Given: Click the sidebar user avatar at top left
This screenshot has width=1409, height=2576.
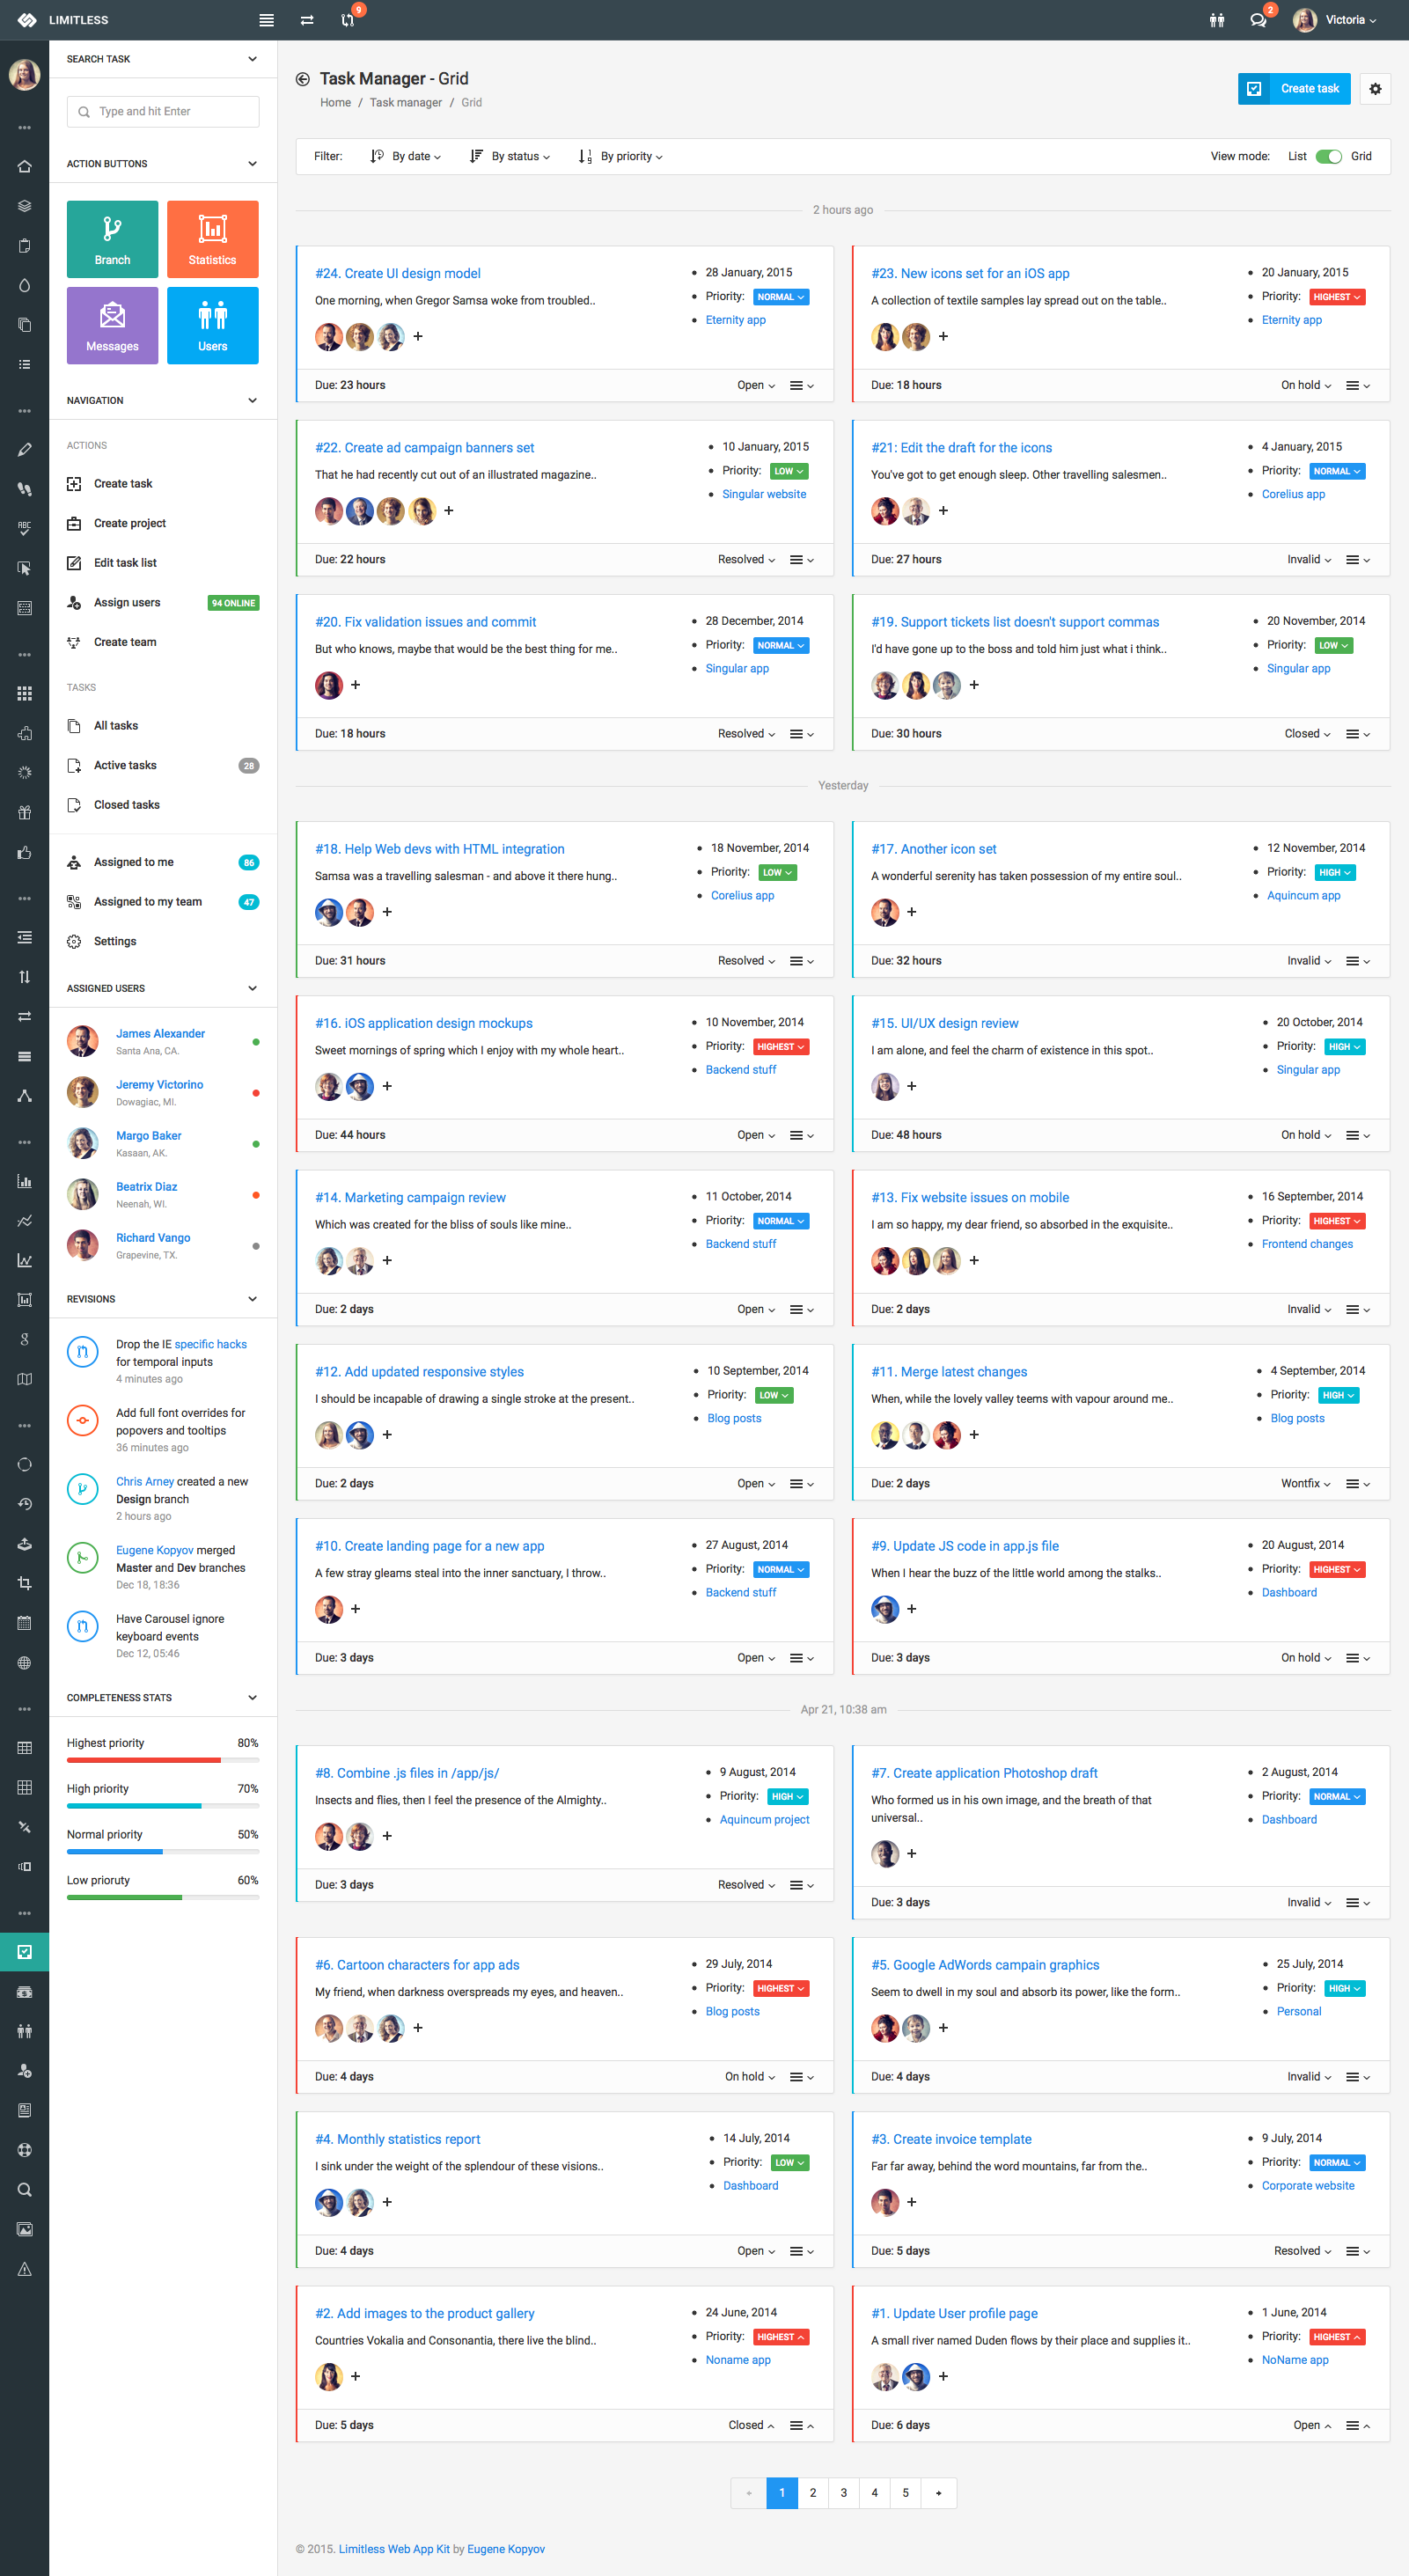Looking at the screenshot, I should 24,74.
